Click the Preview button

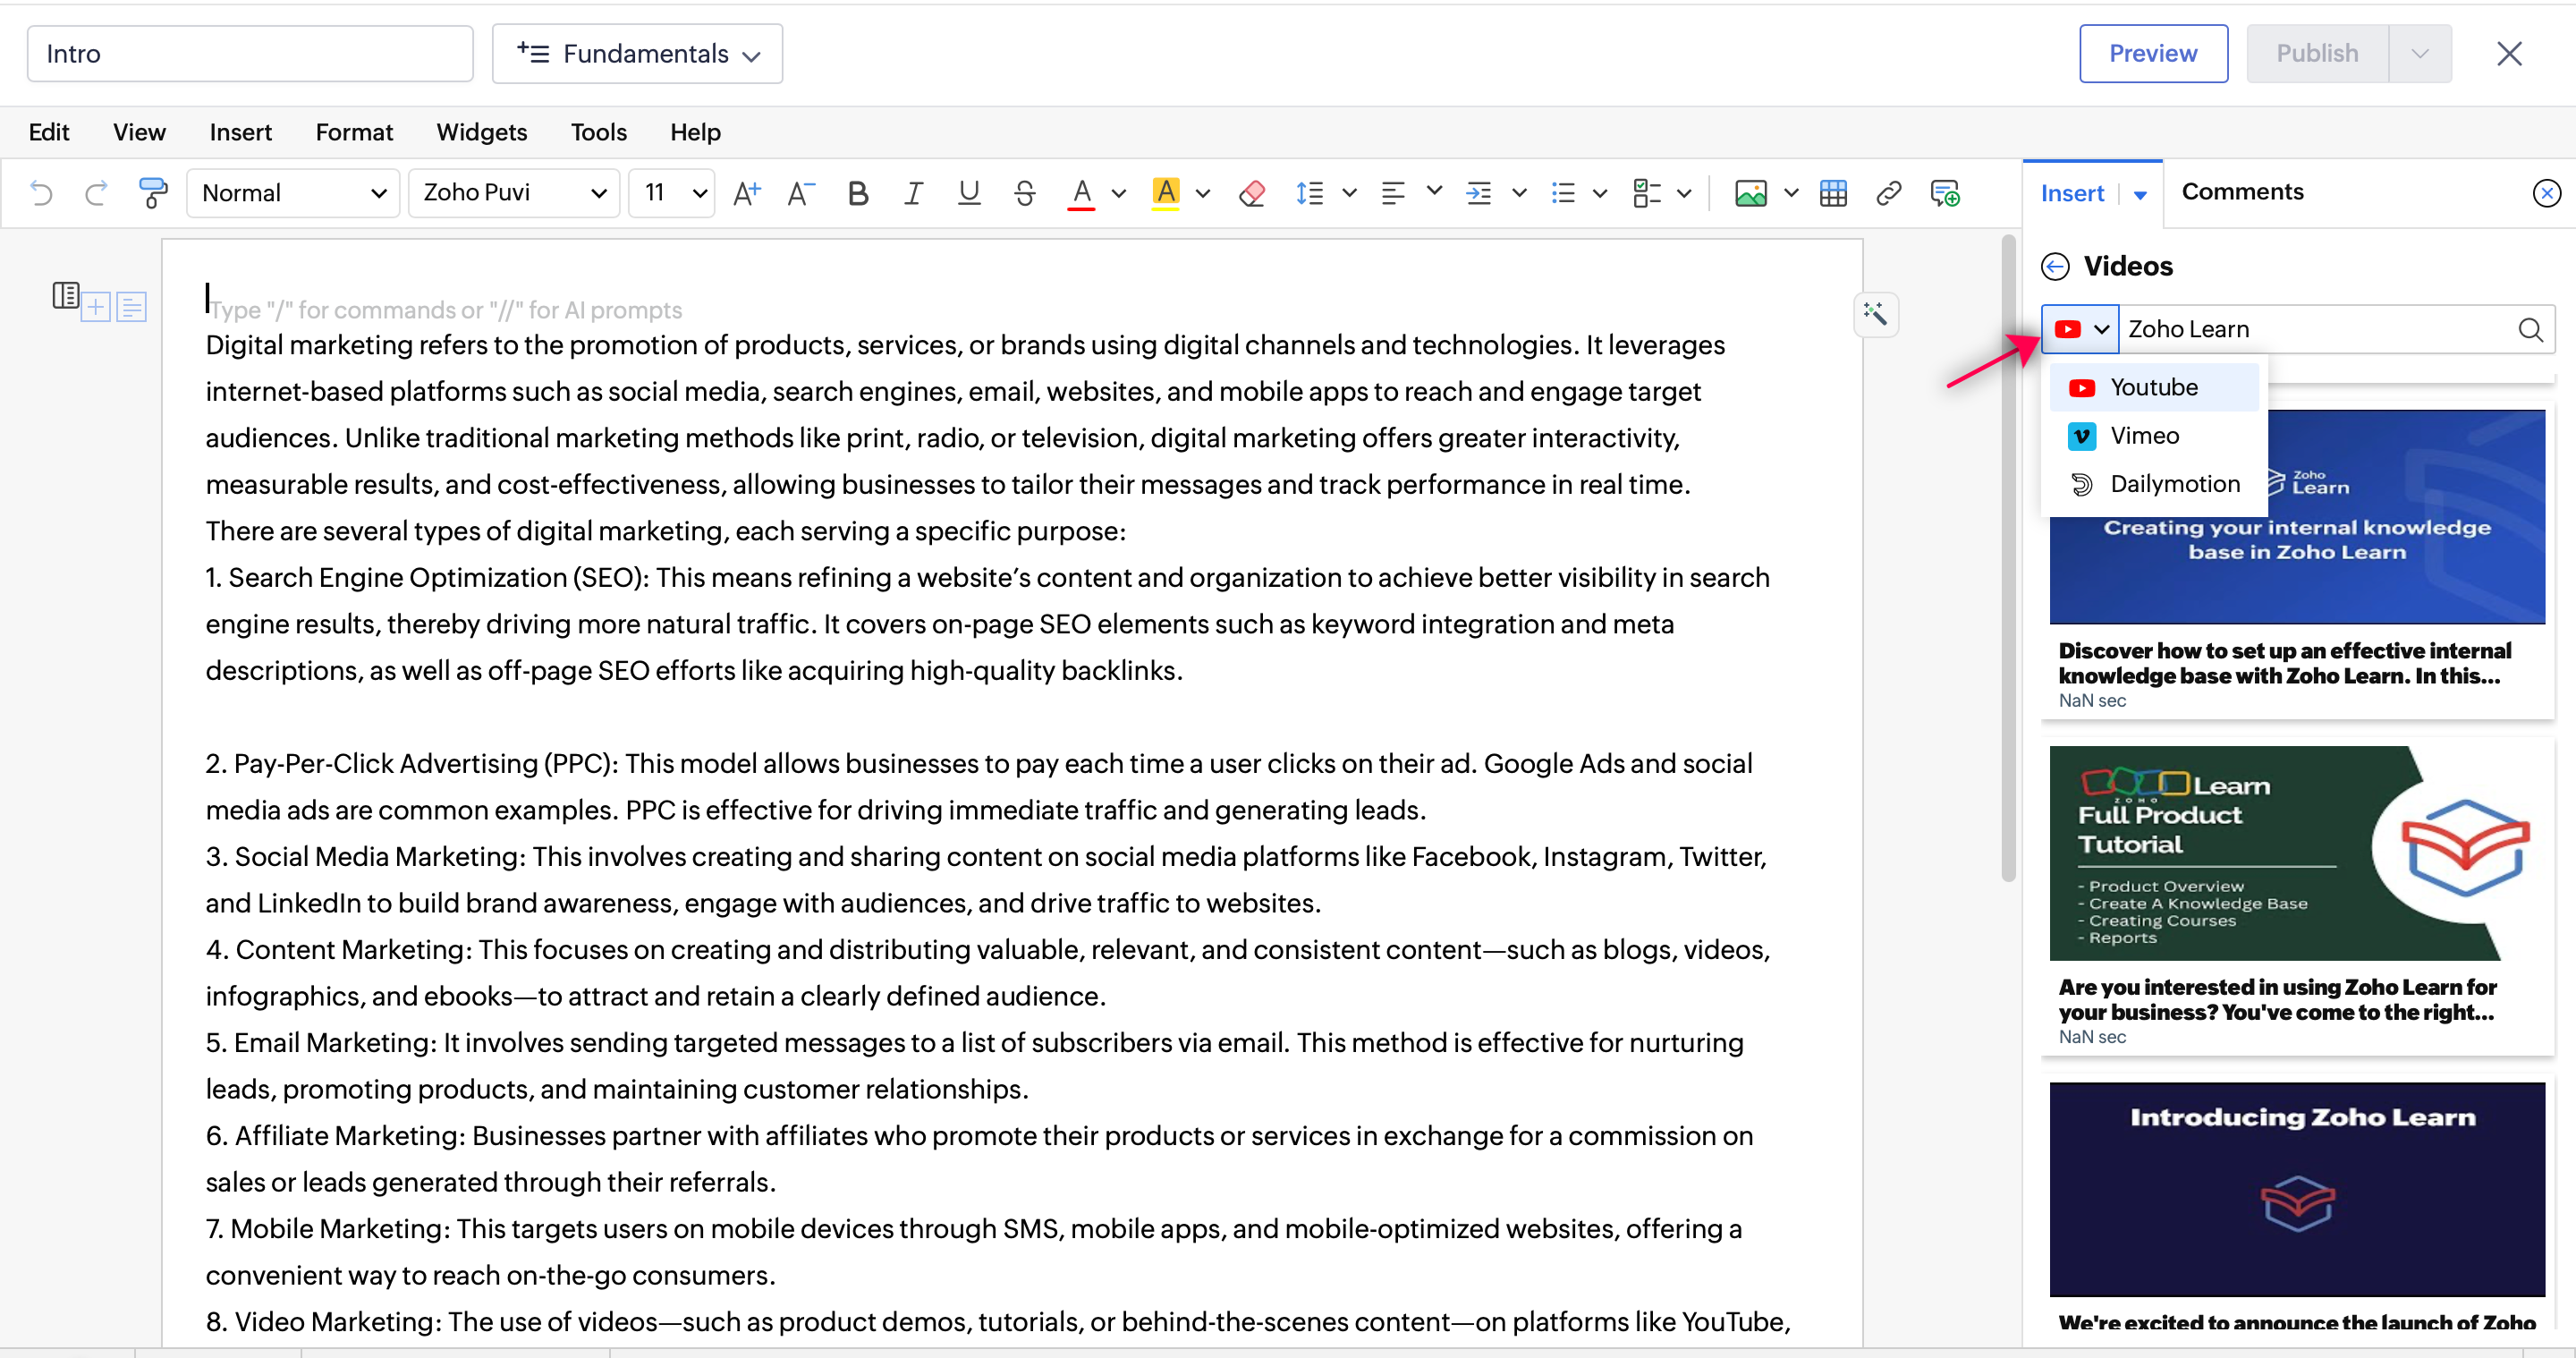2152,54
